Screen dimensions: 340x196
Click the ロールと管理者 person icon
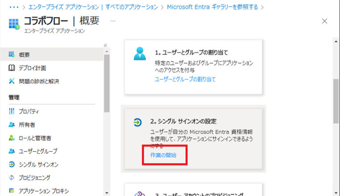coord(12,138)
